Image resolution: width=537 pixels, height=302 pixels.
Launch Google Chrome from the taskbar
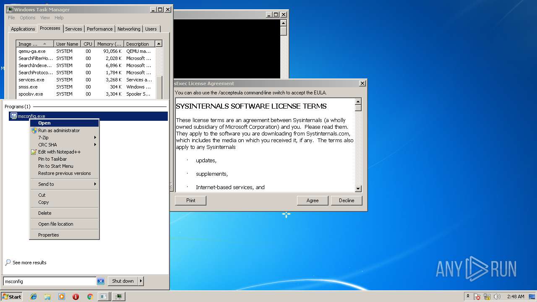pyautogui.click(x=90, y=297)
